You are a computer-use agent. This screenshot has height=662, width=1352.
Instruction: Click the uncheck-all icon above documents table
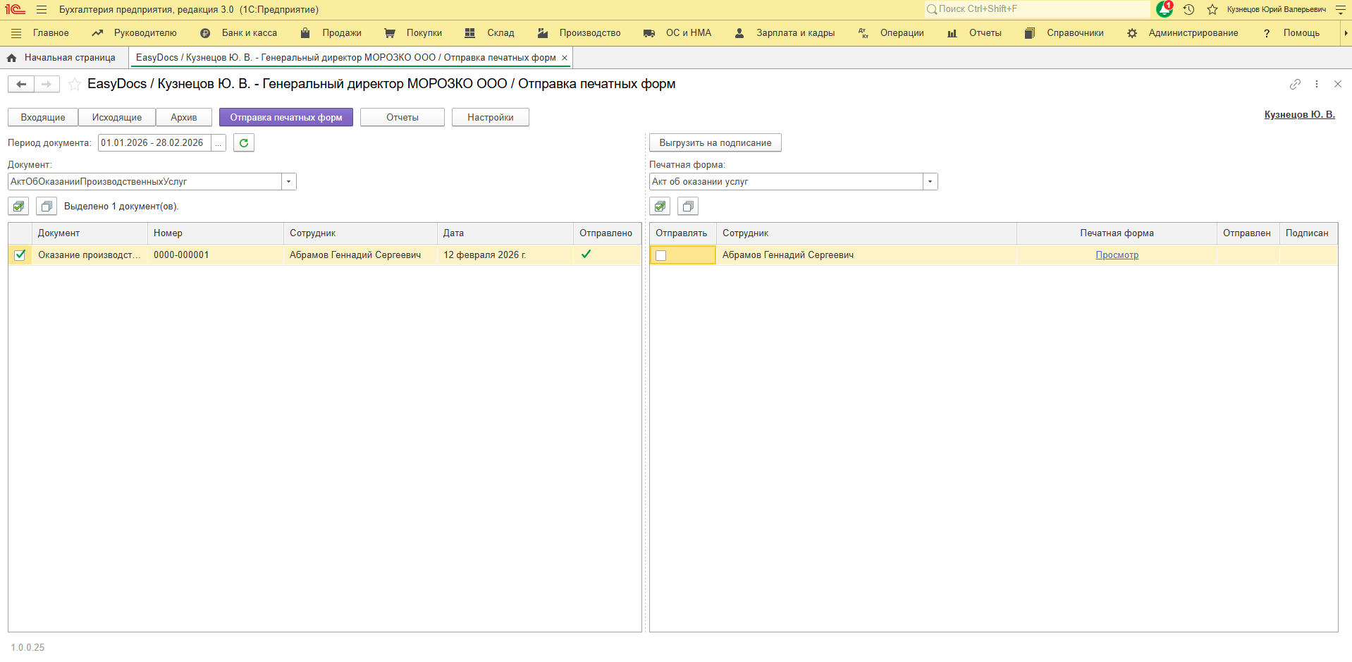point(47,207)
